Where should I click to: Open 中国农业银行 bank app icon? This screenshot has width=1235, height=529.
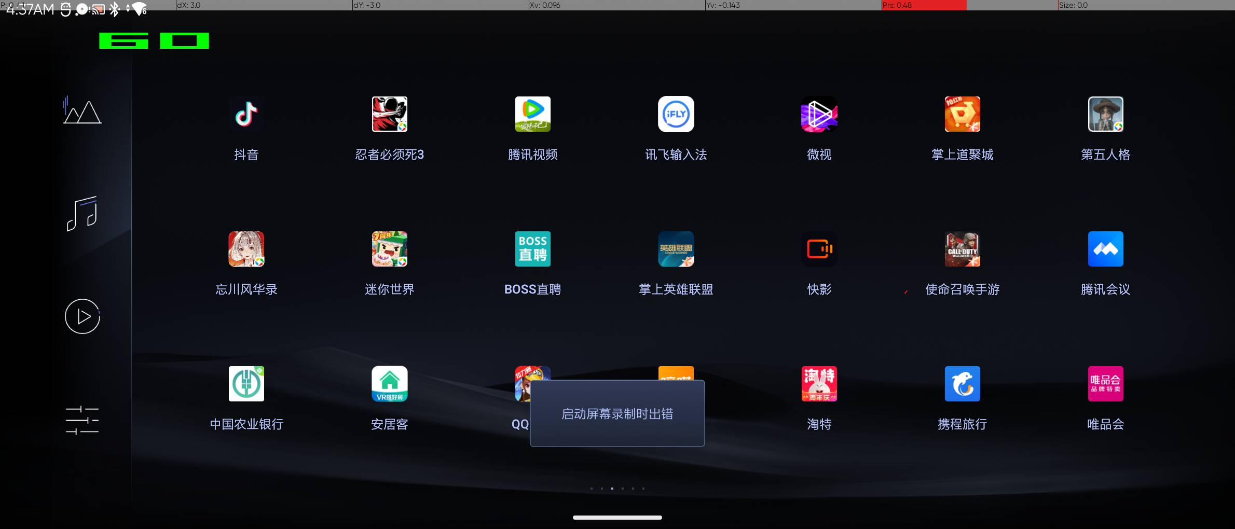(x=246, y=384)
